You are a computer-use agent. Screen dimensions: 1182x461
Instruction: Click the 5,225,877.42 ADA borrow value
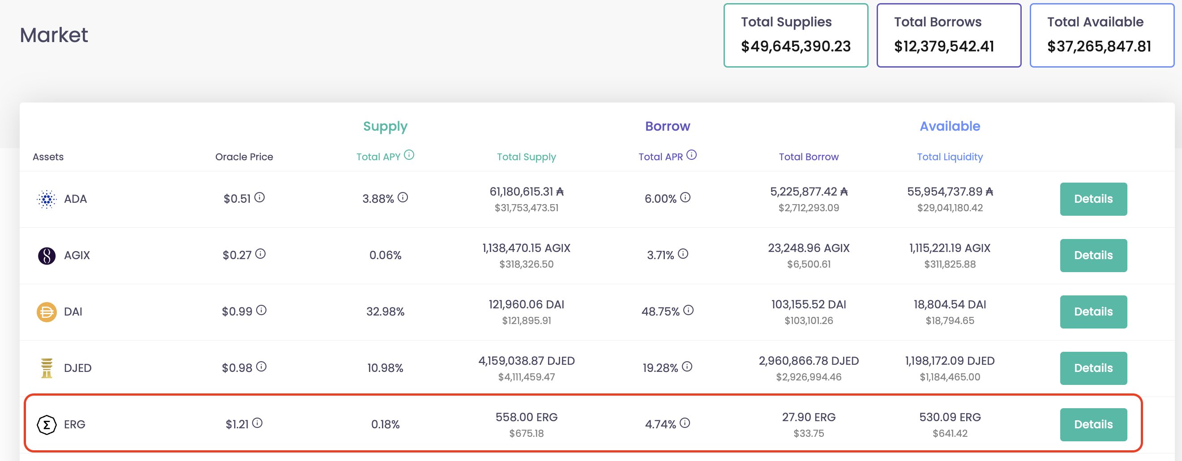point(809,192)
